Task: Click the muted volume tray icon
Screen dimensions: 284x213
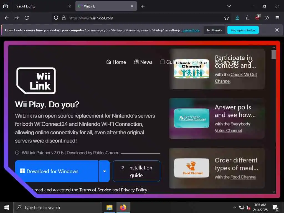Action: coord(248,208)
